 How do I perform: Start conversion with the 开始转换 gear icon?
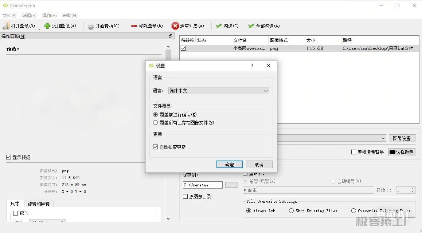[91, 26]
